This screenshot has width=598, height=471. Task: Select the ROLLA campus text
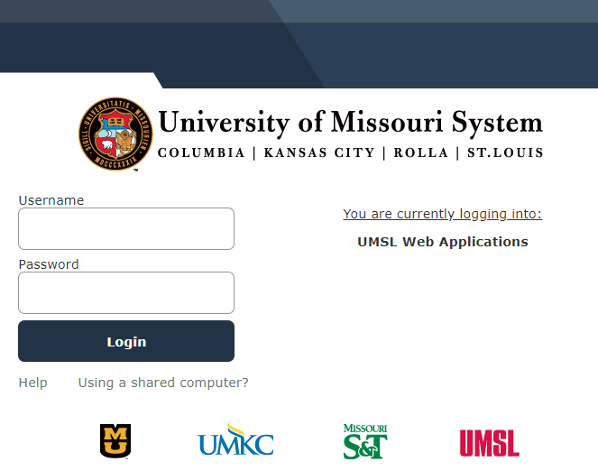coord(420,152)
